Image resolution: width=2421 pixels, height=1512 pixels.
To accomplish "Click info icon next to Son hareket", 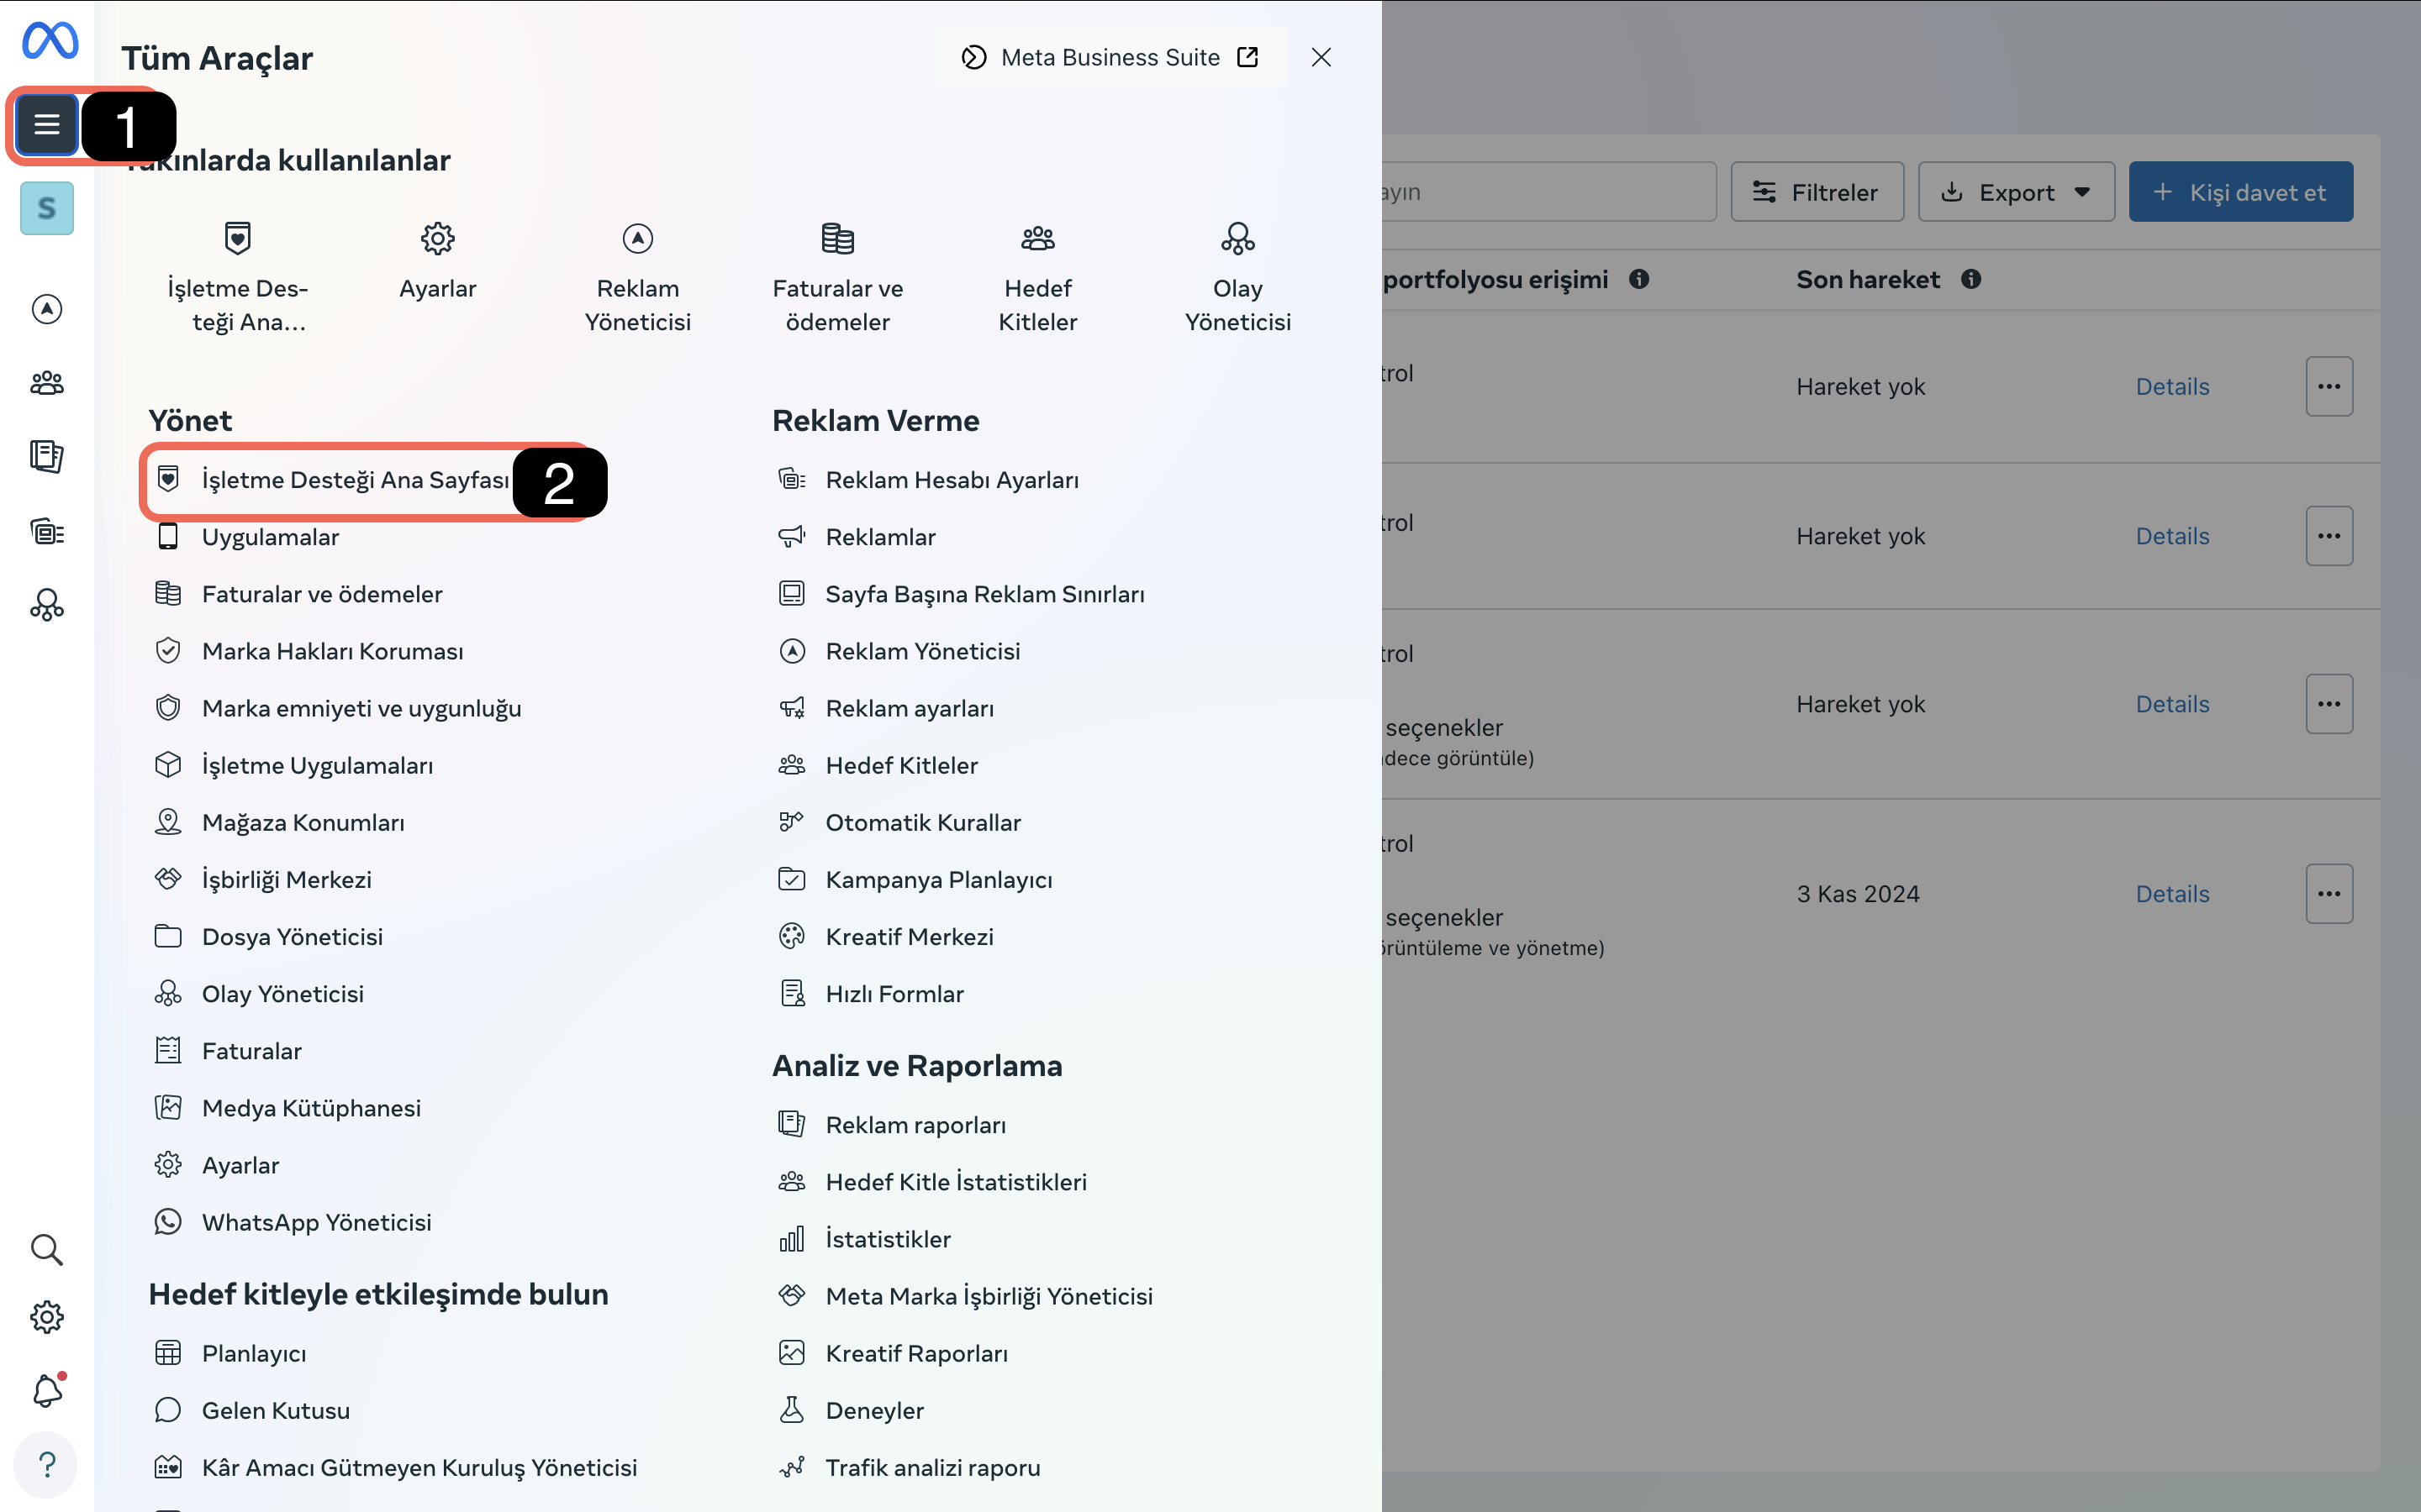I will coord(1970,279).
